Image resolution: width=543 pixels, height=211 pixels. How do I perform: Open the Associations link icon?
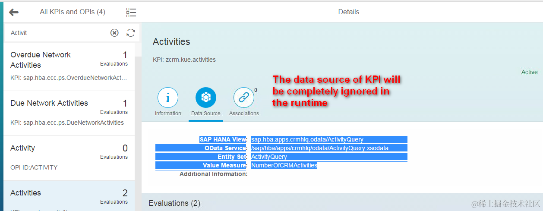[x=244, y=98]
